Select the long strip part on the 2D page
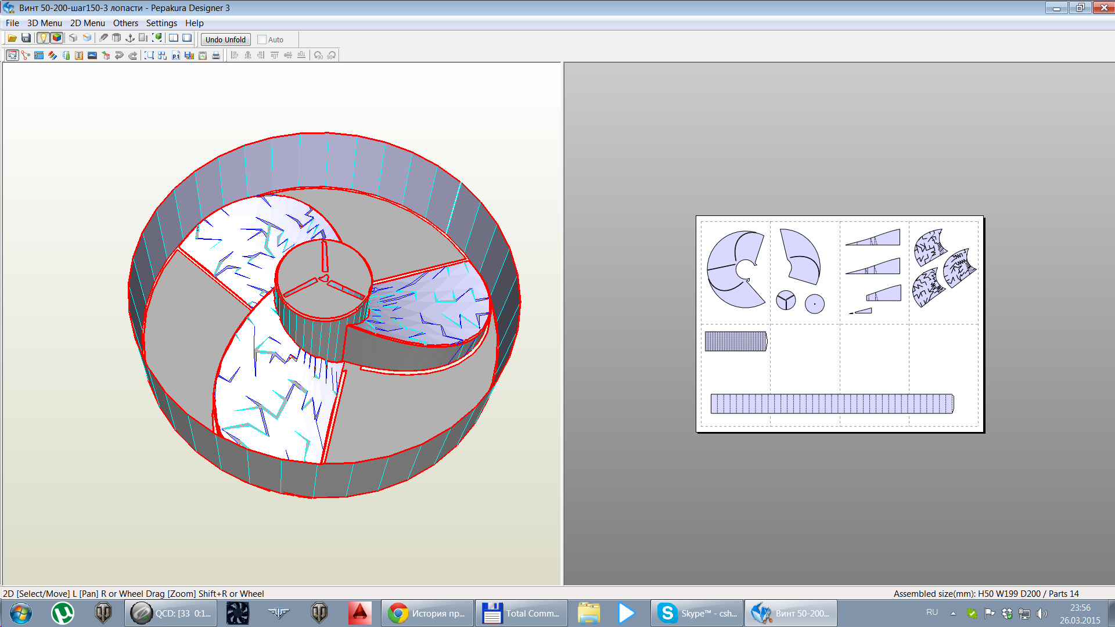1115x627 pixels. [831, 404]
